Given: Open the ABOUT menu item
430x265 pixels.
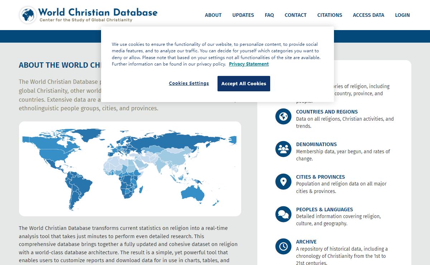Looking at the screenshot, I should point(213,15).
